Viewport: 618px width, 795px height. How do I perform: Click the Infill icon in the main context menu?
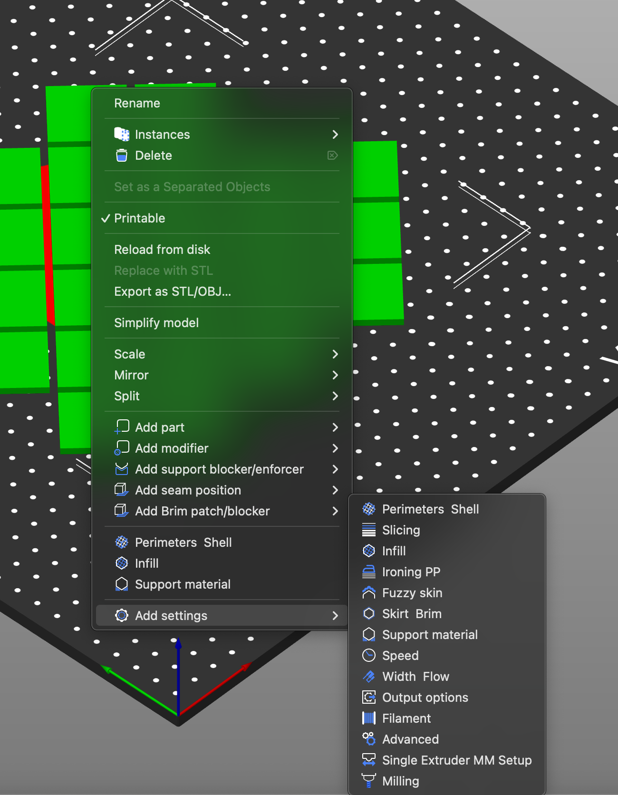122,563
